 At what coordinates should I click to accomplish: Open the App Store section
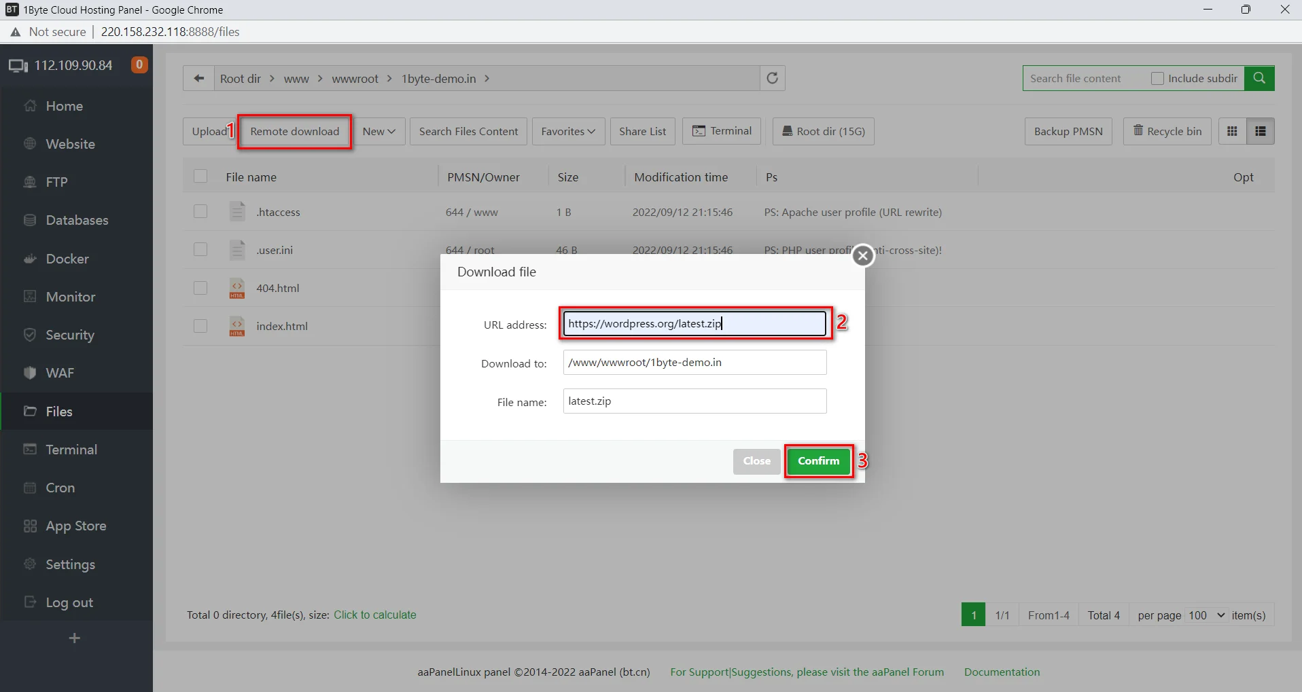point(76,526)
